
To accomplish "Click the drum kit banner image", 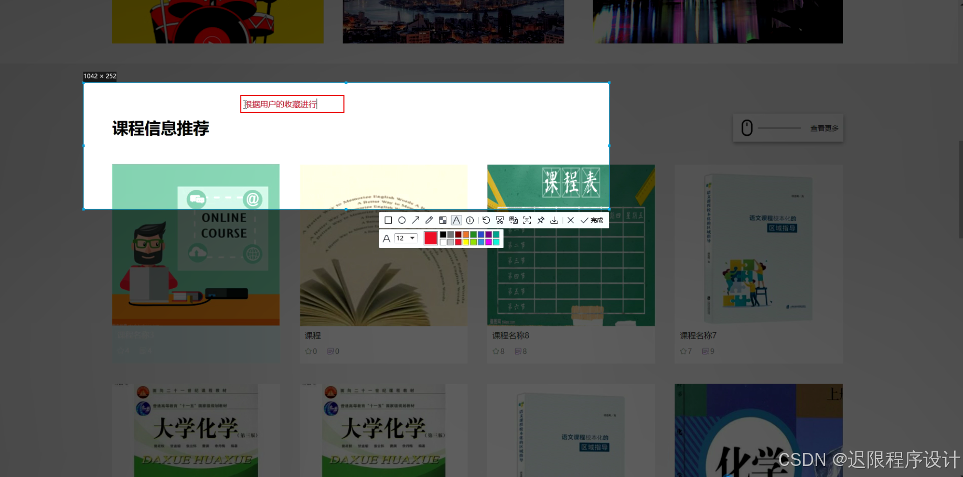I will (x=218, y=21).
